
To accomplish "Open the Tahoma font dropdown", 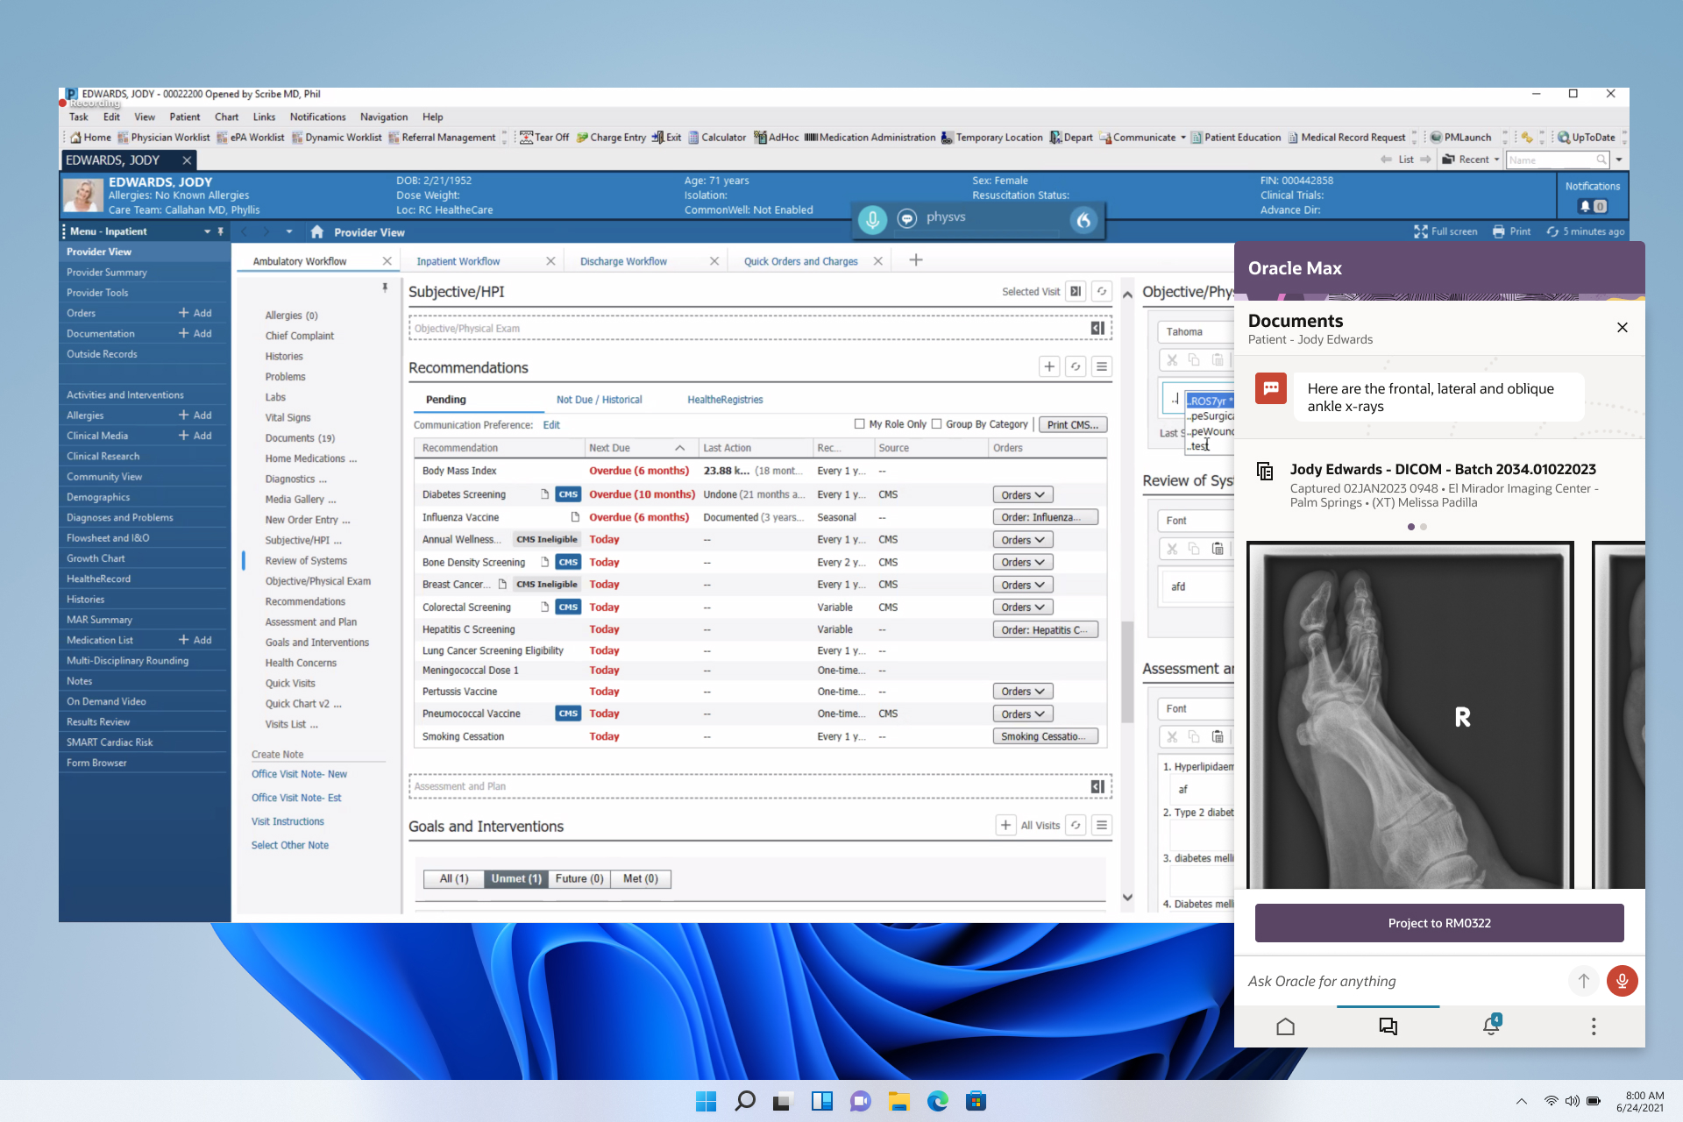I will pyautogui.click(x=1196, y=332).
